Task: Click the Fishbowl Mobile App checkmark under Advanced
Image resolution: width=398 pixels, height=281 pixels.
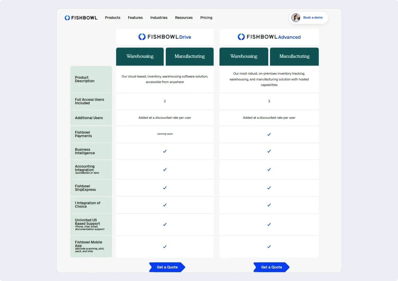Action: (x=269, y=247)
